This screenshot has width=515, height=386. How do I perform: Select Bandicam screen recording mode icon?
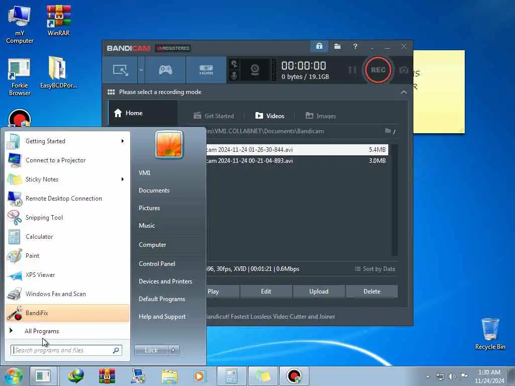[120, 70]
